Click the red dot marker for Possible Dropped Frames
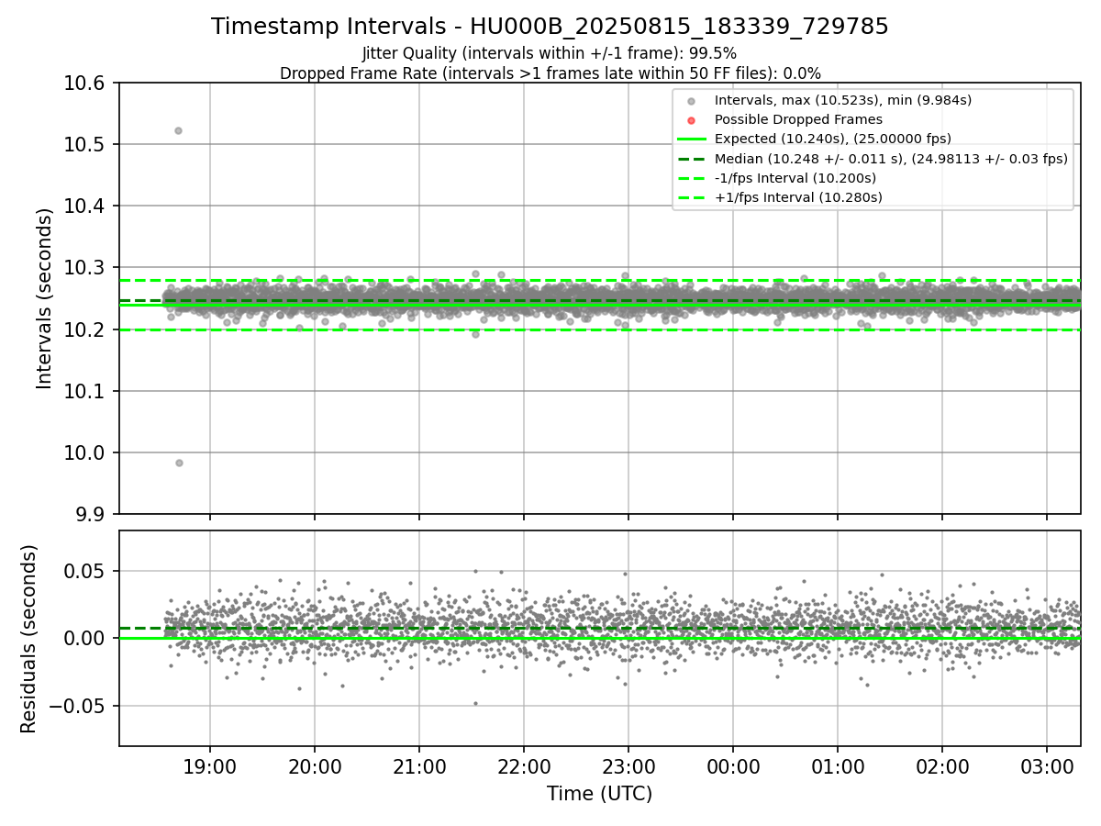 [692, 120]
